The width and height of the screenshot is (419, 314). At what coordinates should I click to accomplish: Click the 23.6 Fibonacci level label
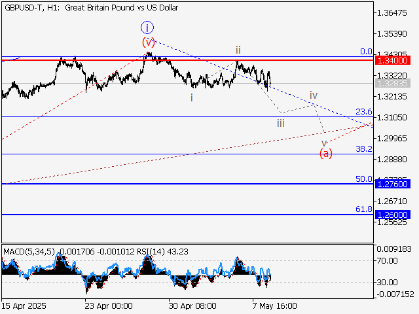pos(363,112)
